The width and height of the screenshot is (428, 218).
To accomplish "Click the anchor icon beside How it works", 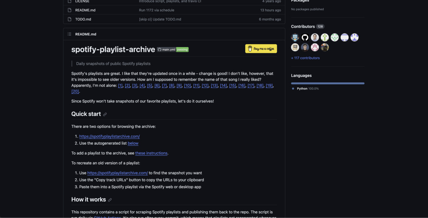I will pos(110,200).
